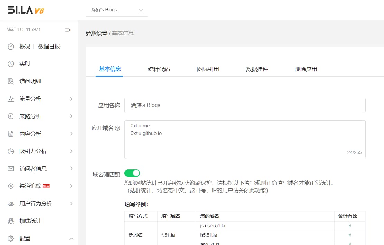The height and width of the screenshot is (245, 384).
Task: Expand the 内容分析 submenu chevron
Action: [71, 134]
